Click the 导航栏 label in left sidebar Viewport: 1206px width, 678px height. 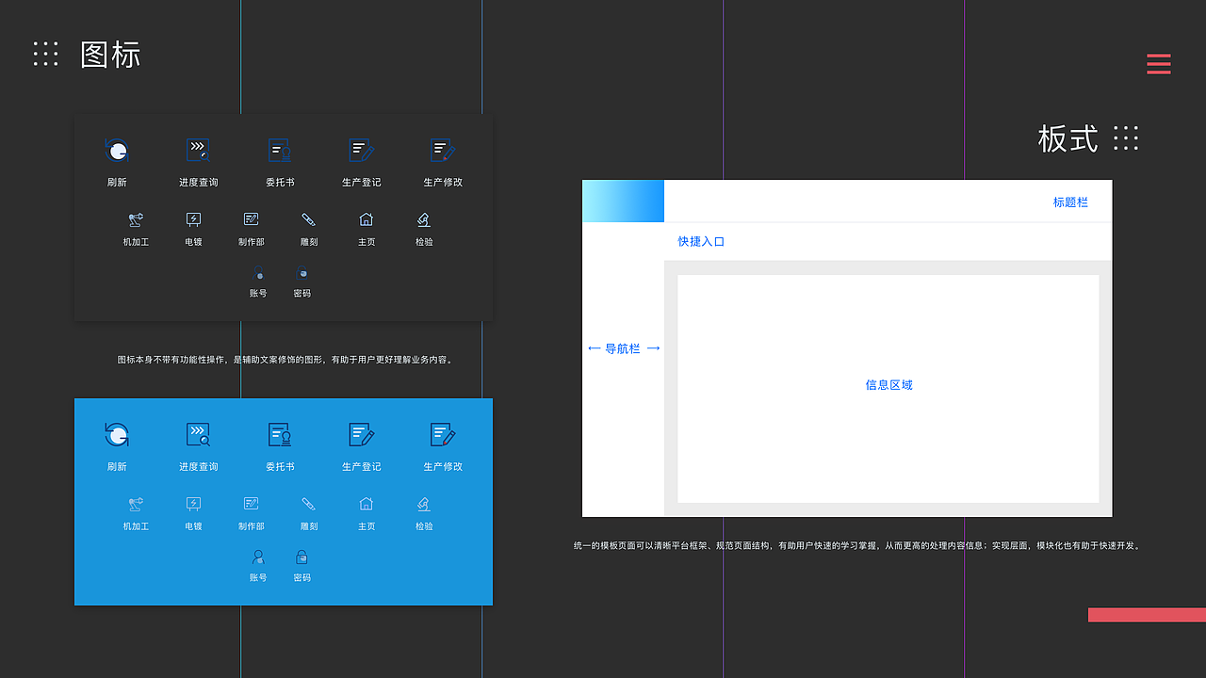pyautogui.click(x=623, y=348)
